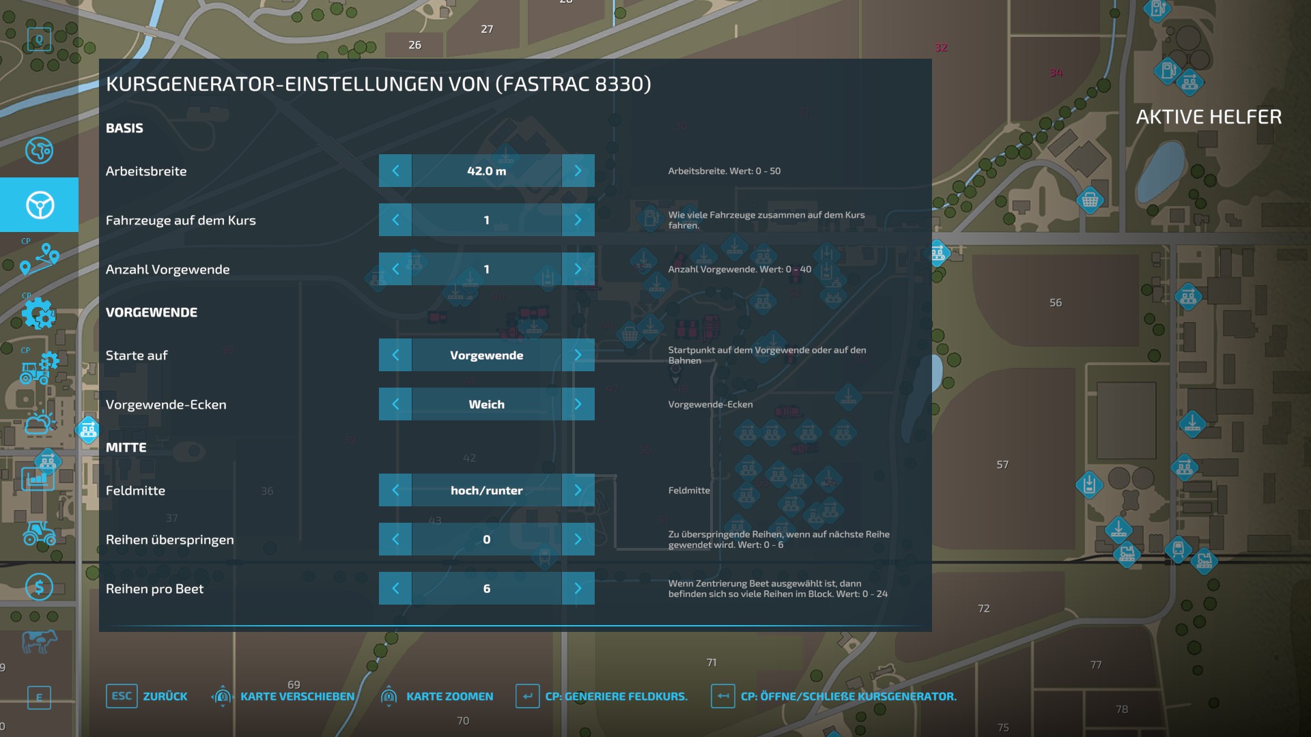Check the weather forecast icon
Image resolution: width=1311 pixels, height=737 pixels.
click(x=39, y=423)
